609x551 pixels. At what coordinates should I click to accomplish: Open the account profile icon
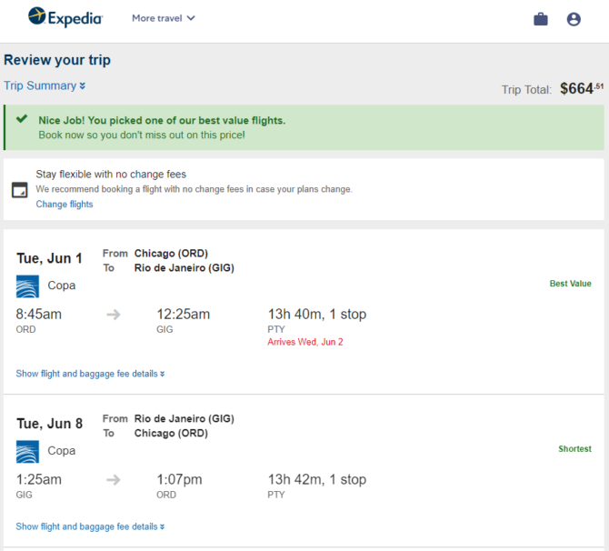[574, 19]
